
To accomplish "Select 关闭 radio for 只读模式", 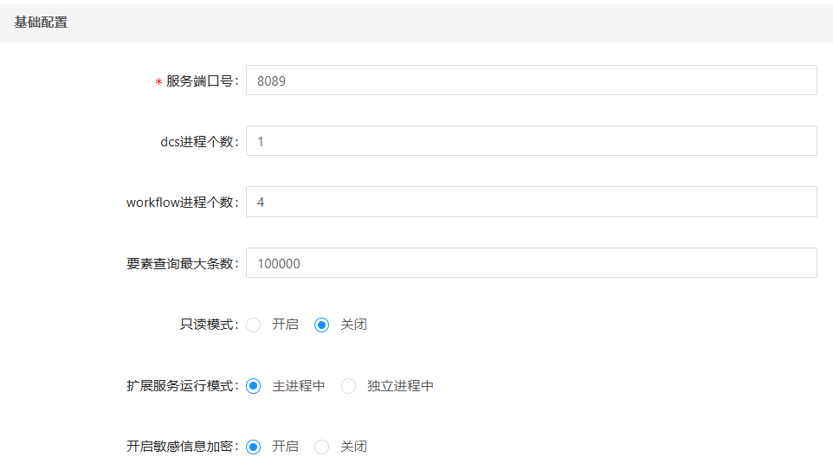I will (x=322, y=325).
